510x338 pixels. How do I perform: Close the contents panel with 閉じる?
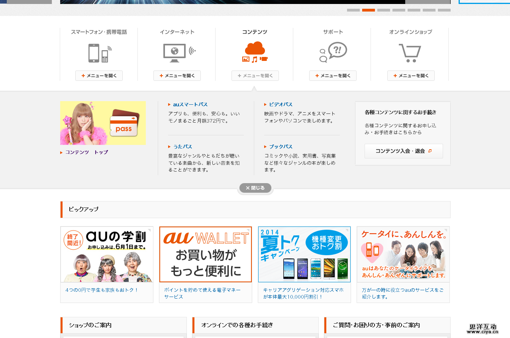click(x=255, y=188)
